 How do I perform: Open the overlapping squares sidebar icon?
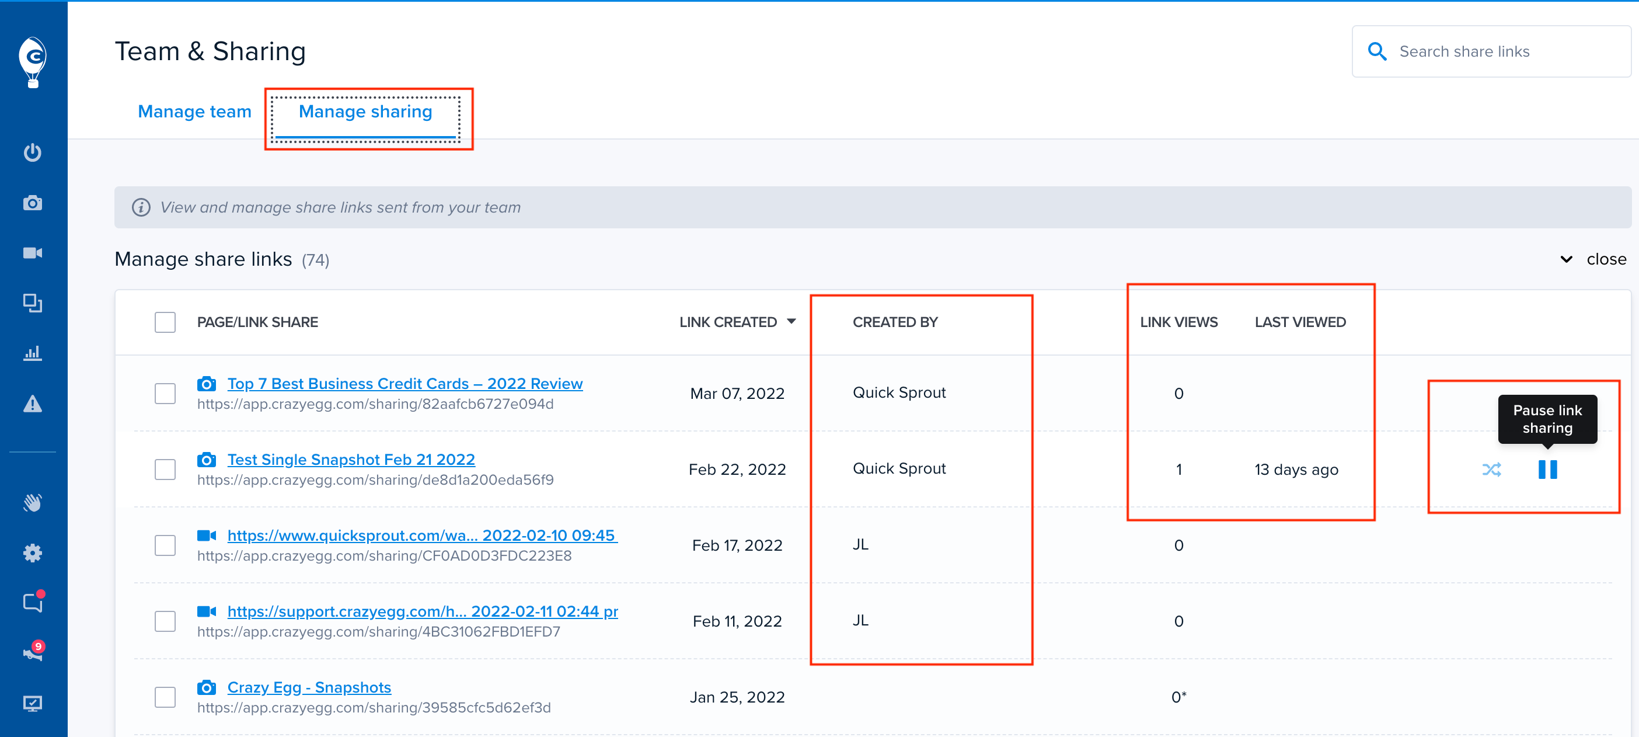[x=33, y=303]
